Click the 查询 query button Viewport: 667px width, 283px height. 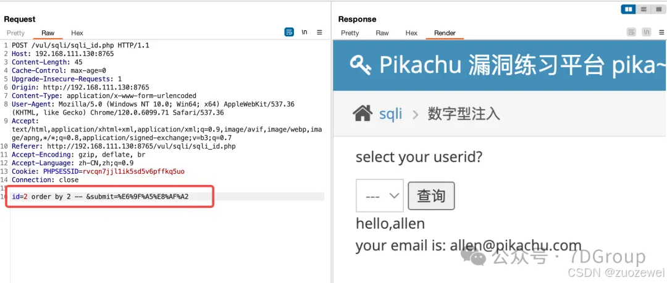point(431,196)
